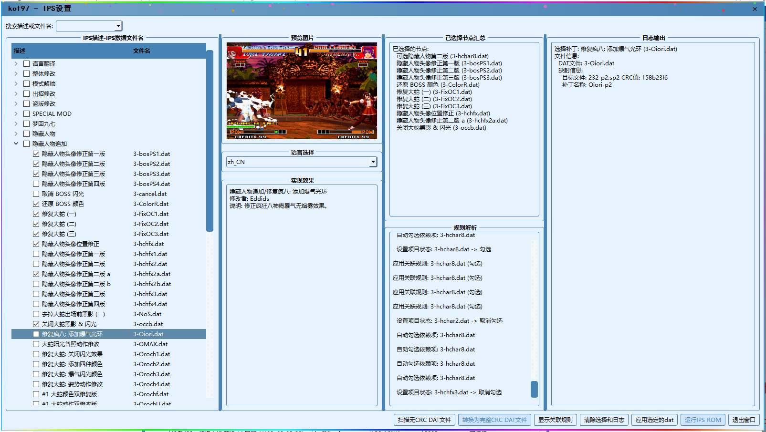The width and height of the screenshot is (766, 432).
Task: Expand the 出招修改 tree node
Action: click(x=16, y=93)
